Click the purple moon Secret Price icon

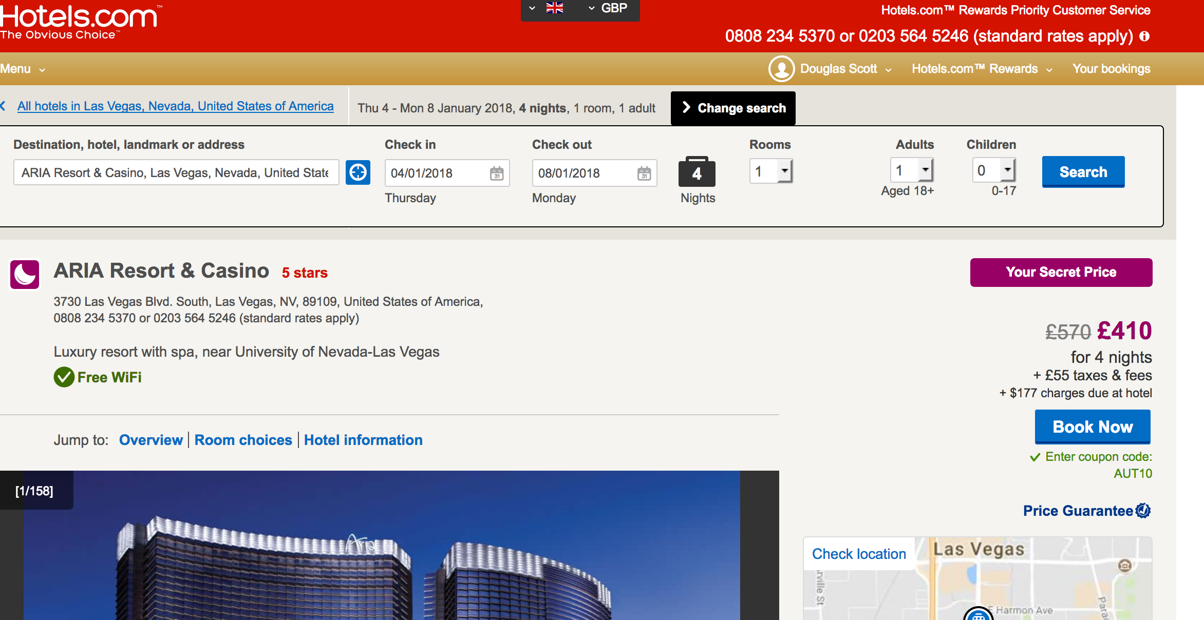point(25,274)
